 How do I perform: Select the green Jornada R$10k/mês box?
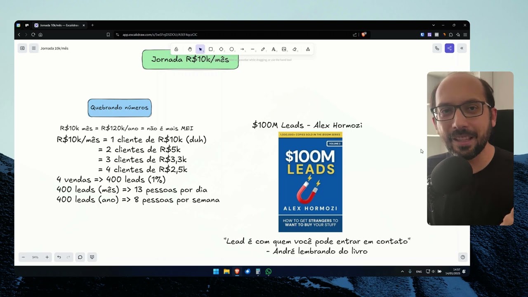pyautogui.click(x=190, y=59)
